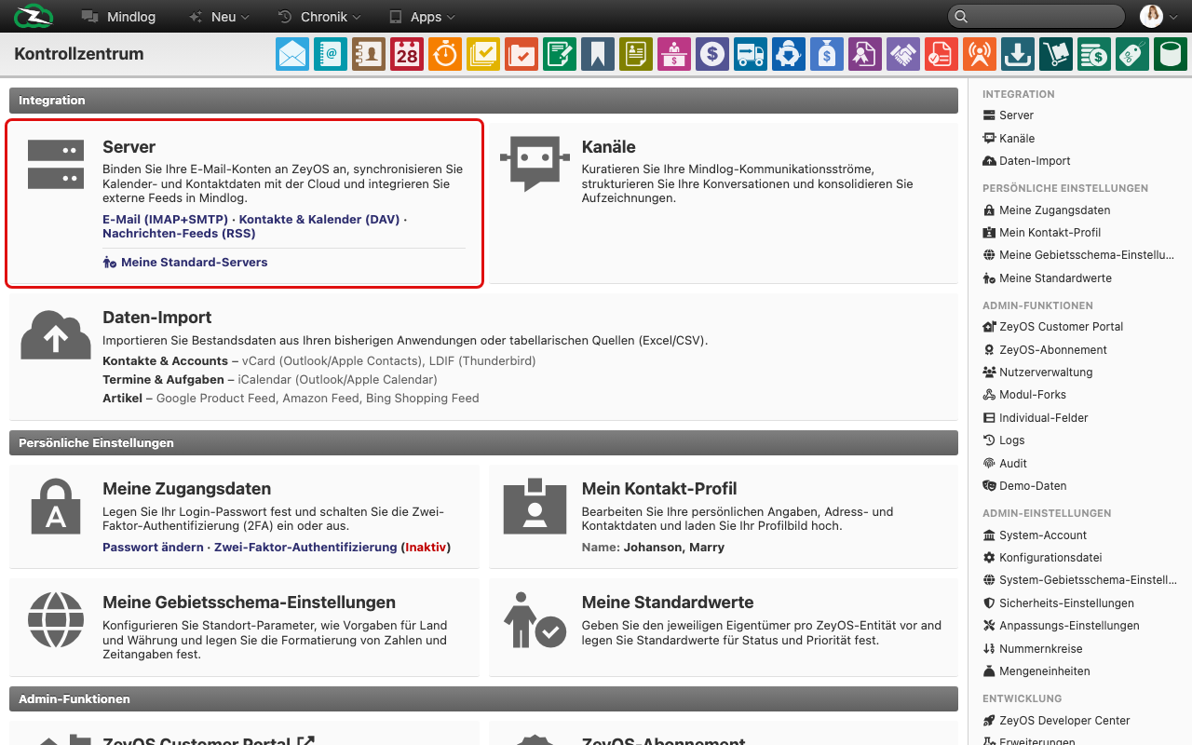Select Server in the sidebar

click(x=1009, y=115)
